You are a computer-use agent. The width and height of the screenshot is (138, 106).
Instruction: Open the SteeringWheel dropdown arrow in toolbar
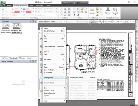(x=115, y=22)
